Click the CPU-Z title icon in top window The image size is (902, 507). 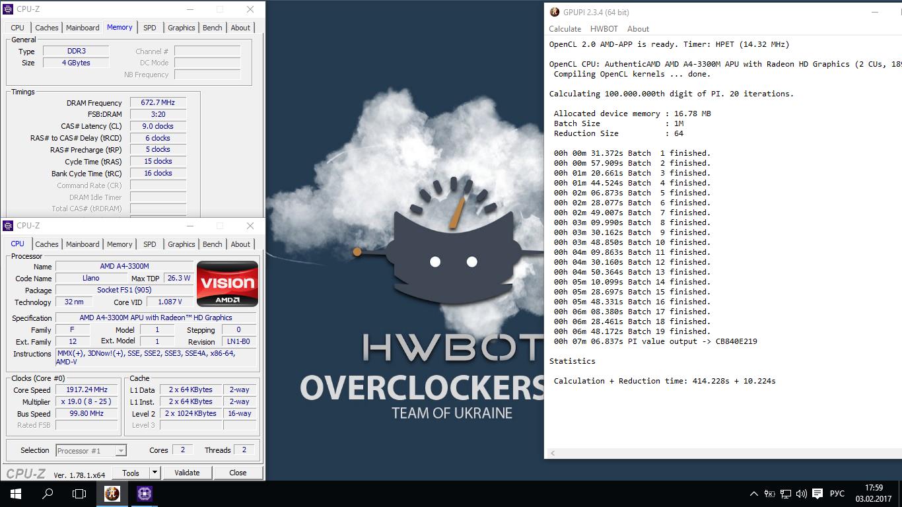[x=9, y=9]
